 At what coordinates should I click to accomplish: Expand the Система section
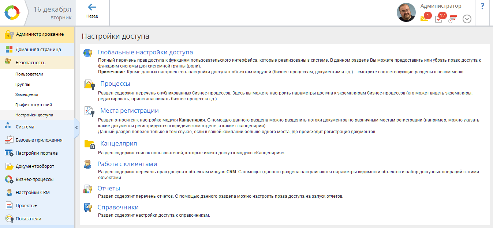25,127
